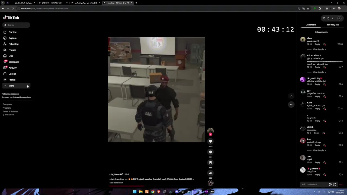Go to the Explore page
The image size is (347, 195).
click(12, 38)
